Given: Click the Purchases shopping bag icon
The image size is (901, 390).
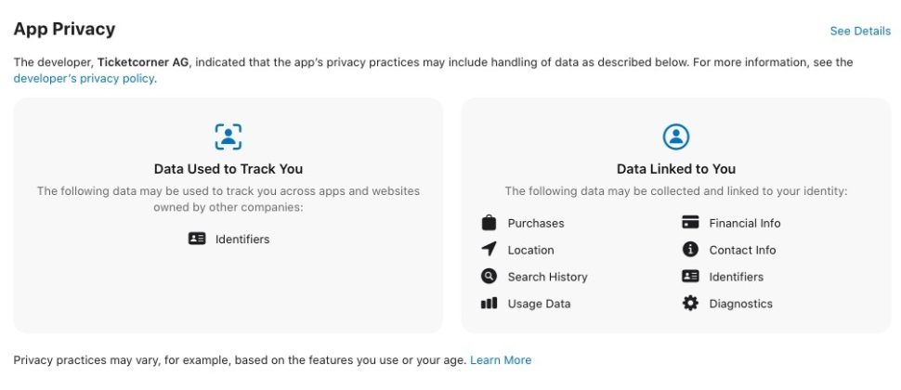Looking at the screenshot, I should click(x=489, y=223).
